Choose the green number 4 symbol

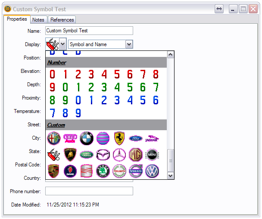(117, 87)
